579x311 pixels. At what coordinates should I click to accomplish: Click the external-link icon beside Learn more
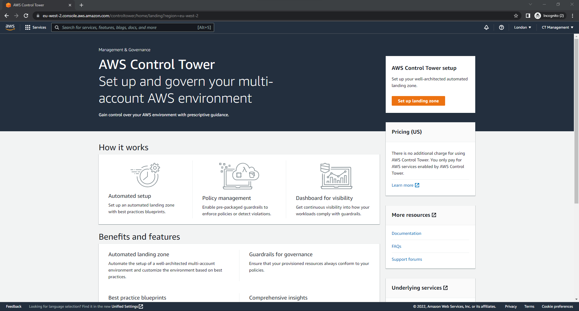click(417, 185)
